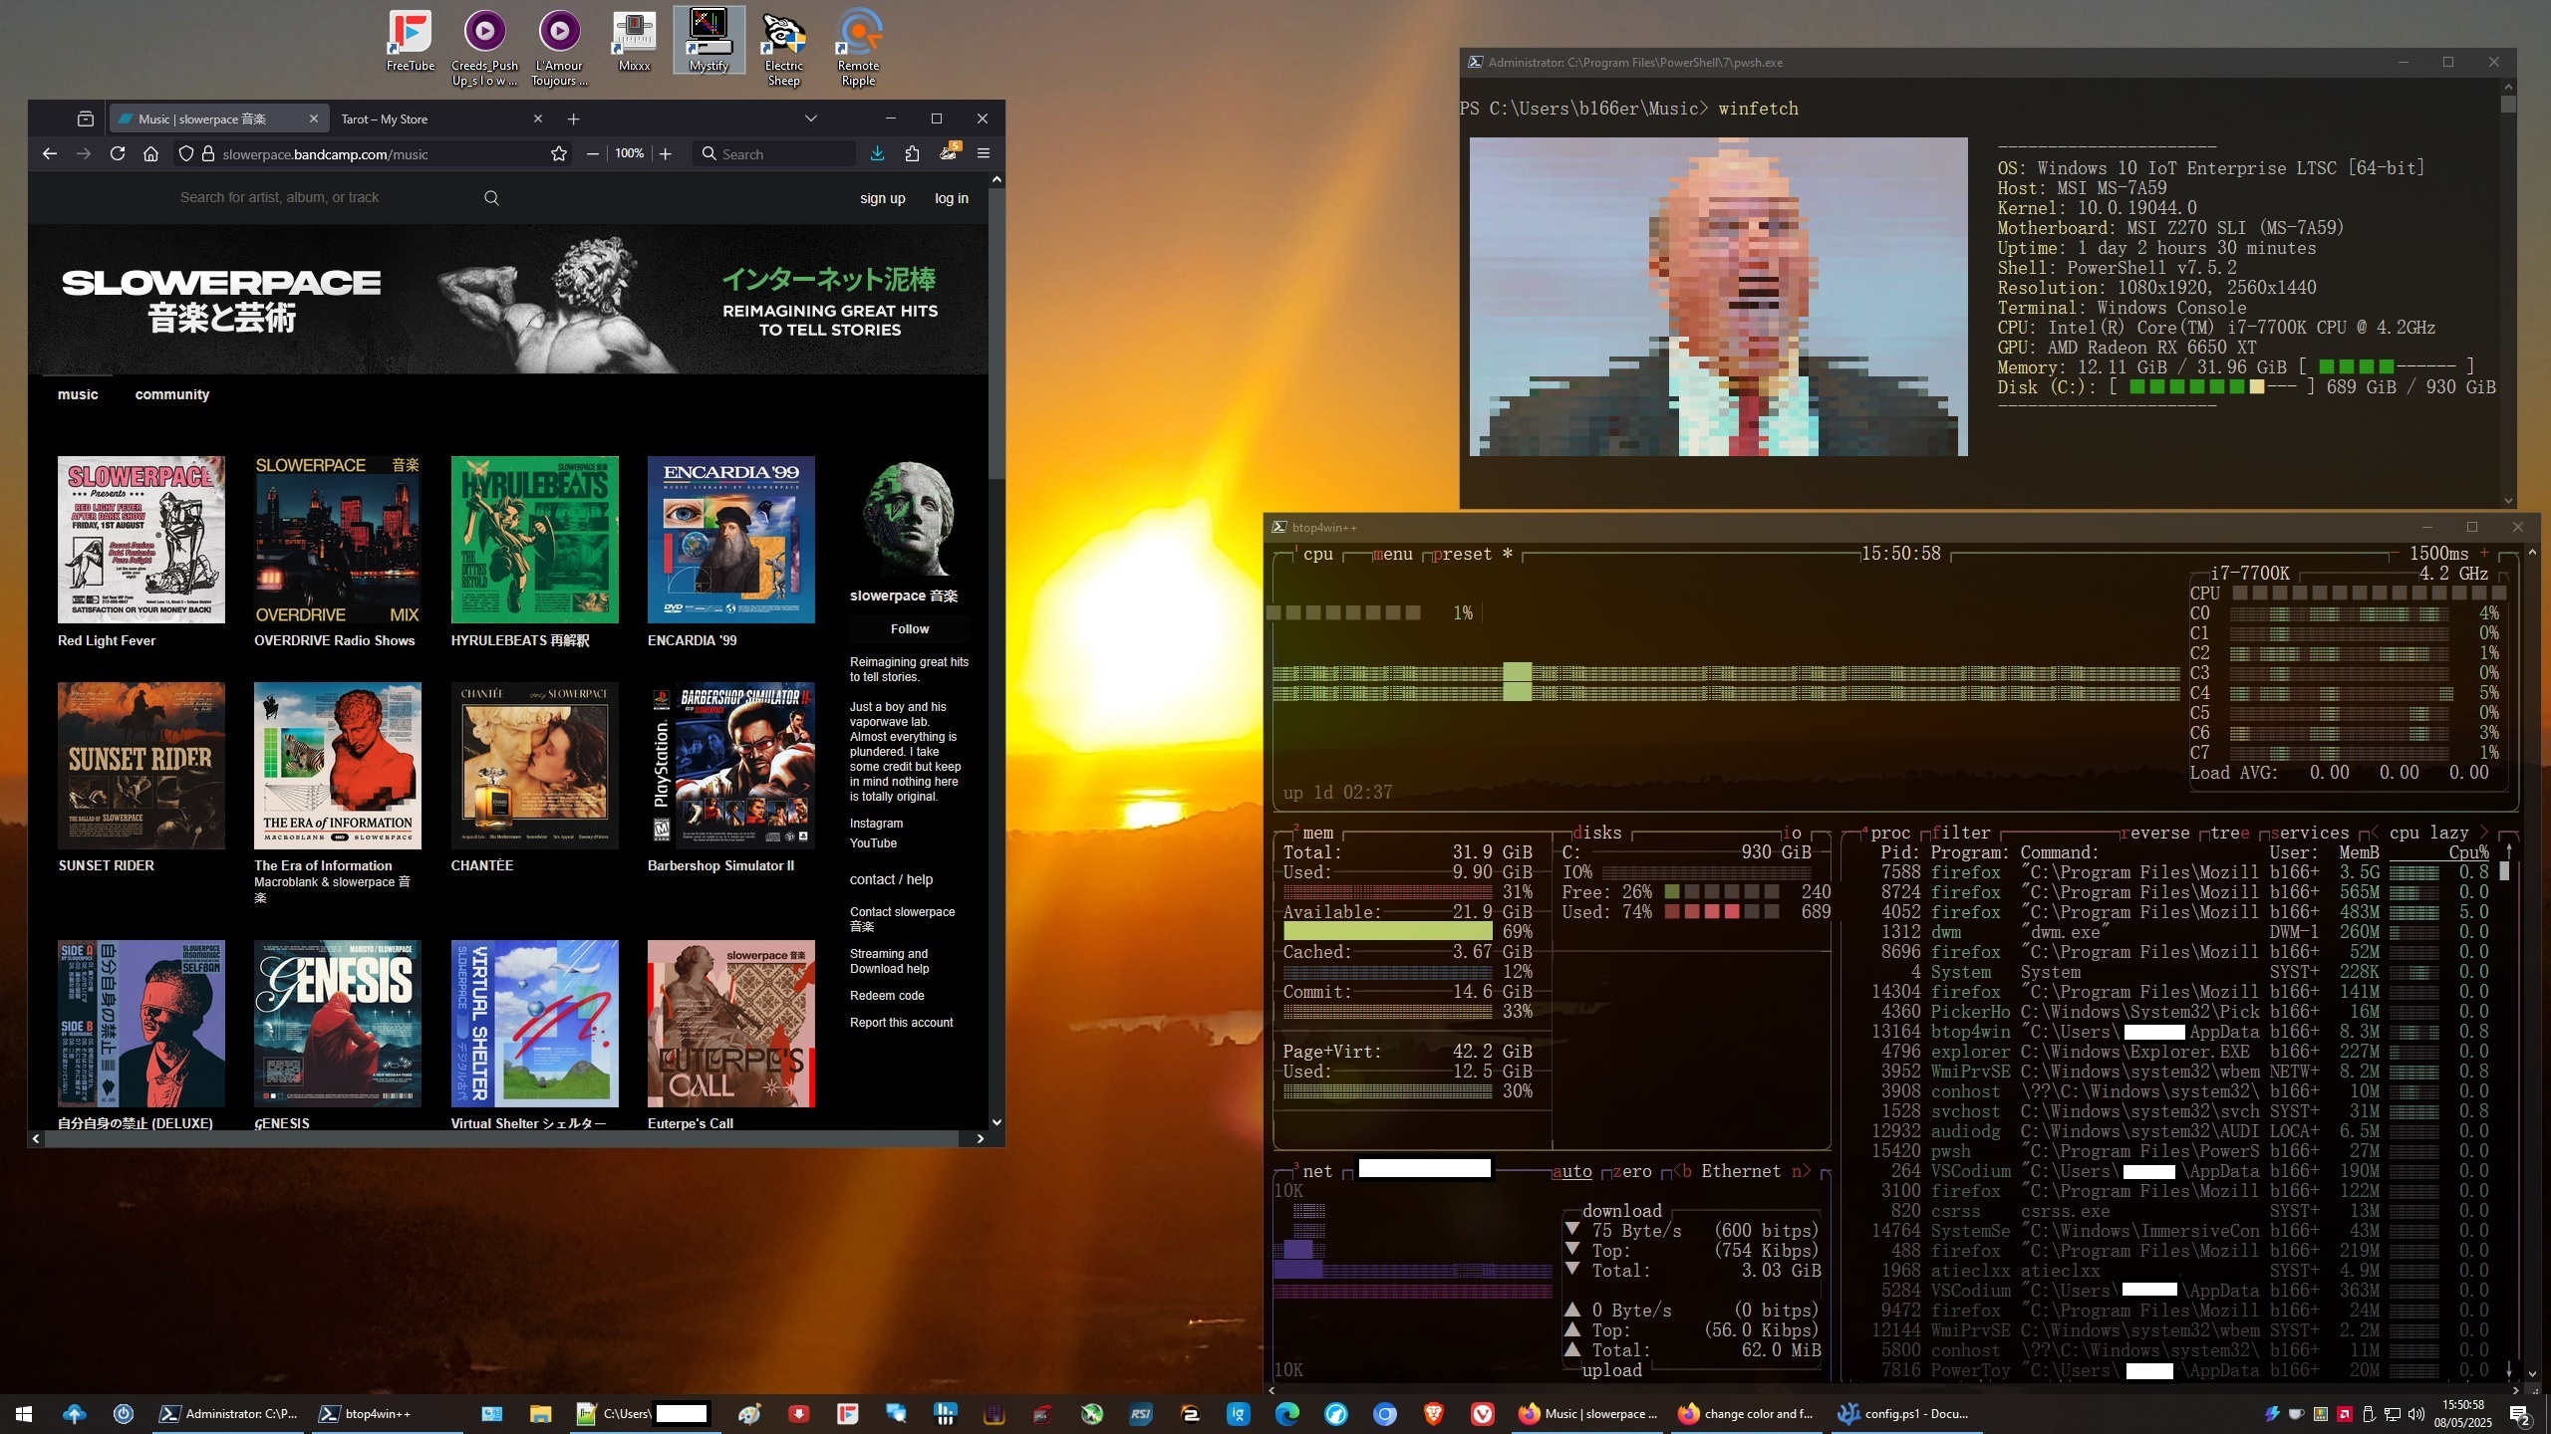Screen dimensions: 2551x1434
Task: Toggle auto scaling in btop net panel
Action: tap(1571, 1171)
